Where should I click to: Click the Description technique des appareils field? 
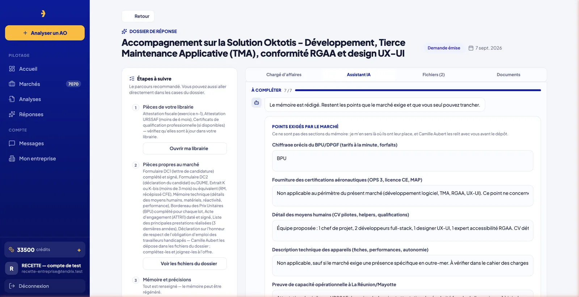click(403, 266)
